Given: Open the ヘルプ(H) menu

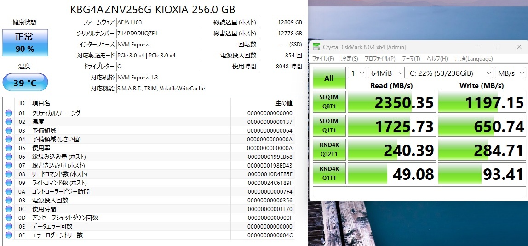Looking at the screenshot, I should pyautogui.click(x=437, y=58).
